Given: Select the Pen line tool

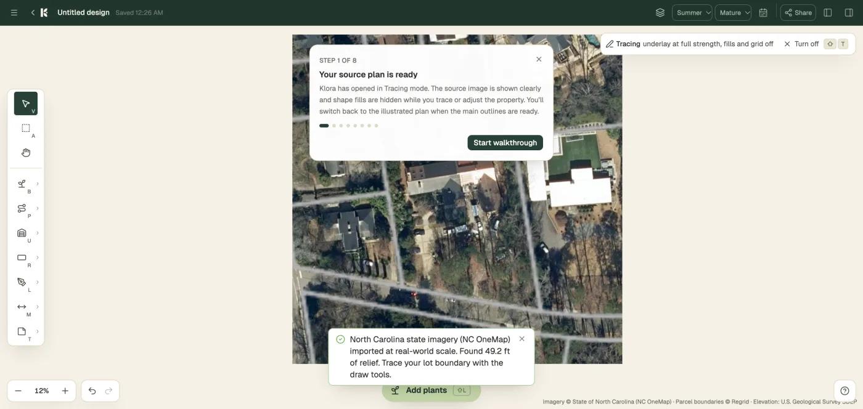Looking at the screenshot, I should click(x=22, y=282).
